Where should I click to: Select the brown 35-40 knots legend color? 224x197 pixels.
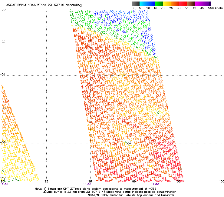191,4
